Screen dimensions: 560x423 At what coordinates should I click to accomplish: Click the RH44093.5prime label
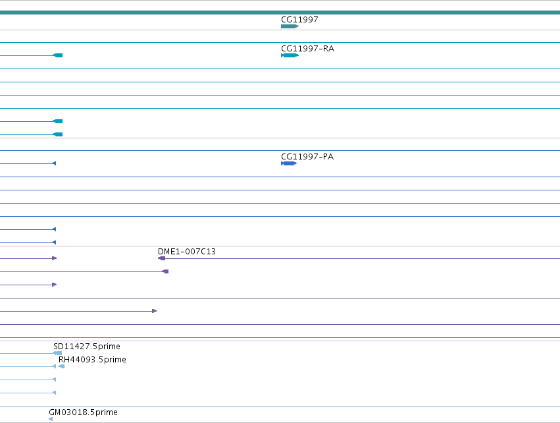tap(92, 359)
